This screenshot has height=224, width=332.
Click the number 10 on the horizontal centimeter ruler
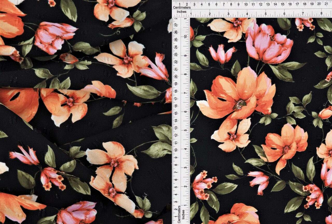pyautogui.click(x=246, y=4)
